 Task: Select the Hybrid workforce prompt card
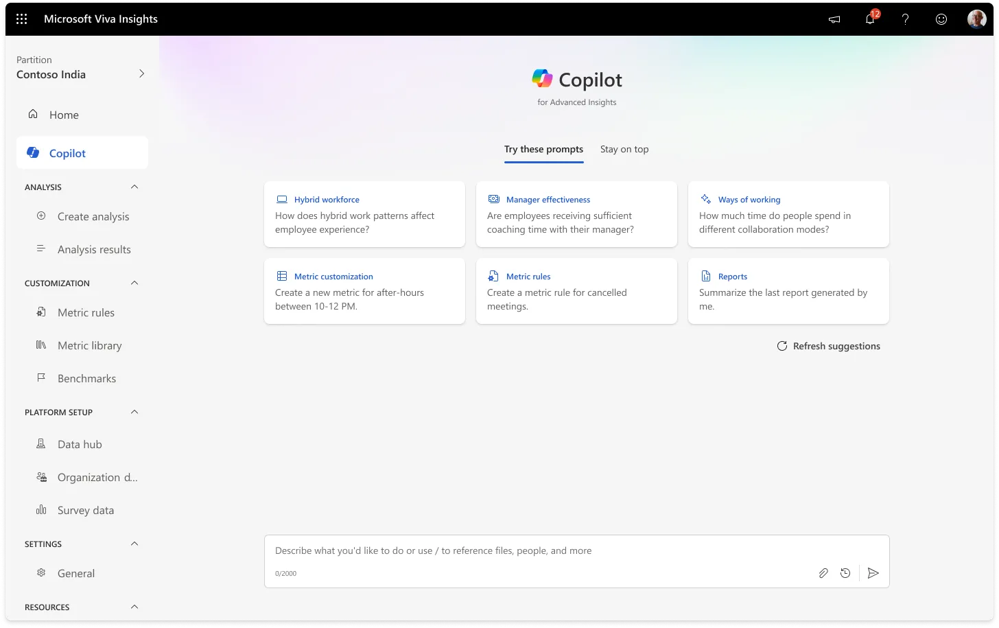pos(364,214)
